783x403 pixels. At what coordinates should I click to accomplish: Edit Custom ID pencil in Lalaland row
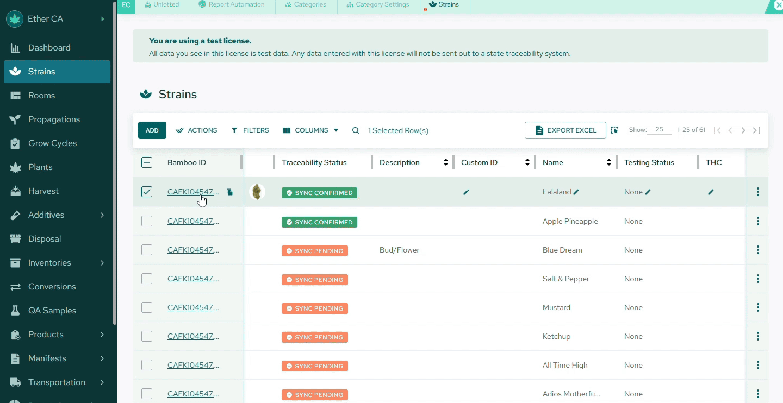click(x=466, y=192)
